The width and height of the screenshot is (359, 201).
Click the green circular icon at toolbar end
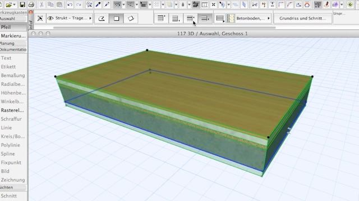pyautogui.click(x=350, y=4)
